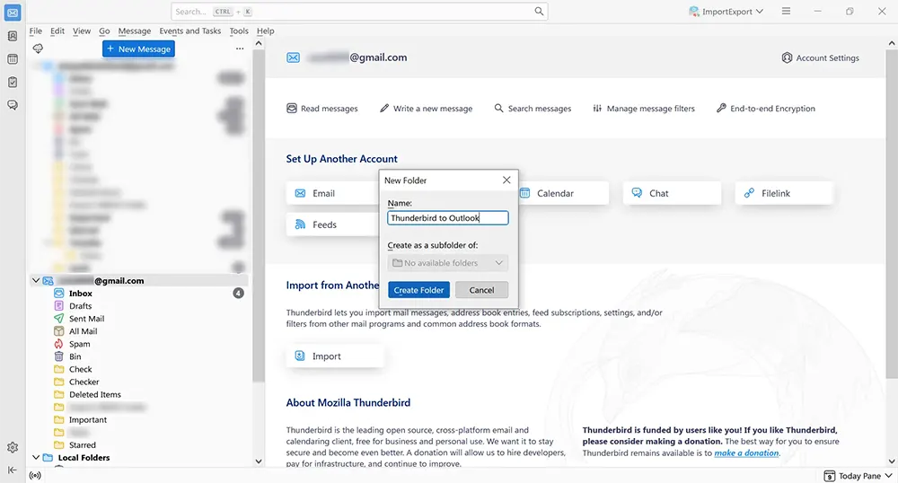Click the Inbox unread count badge
This screenshot has height=483, width=898.
tap(238, 293)
